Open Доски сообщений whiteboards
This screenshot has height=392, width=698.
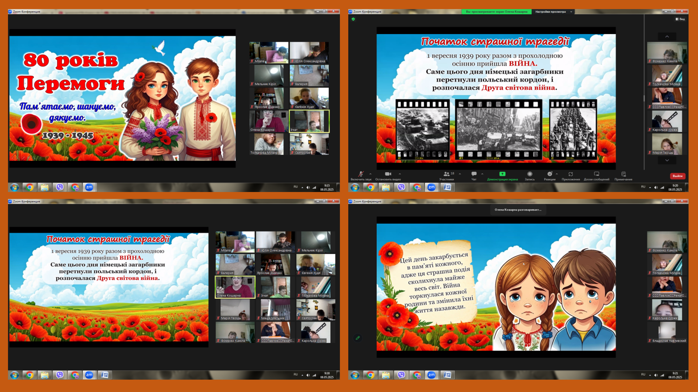pos(597,176)
